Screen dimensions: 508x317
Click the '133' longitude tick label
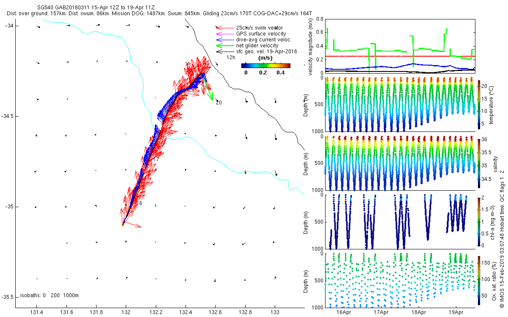275,312
